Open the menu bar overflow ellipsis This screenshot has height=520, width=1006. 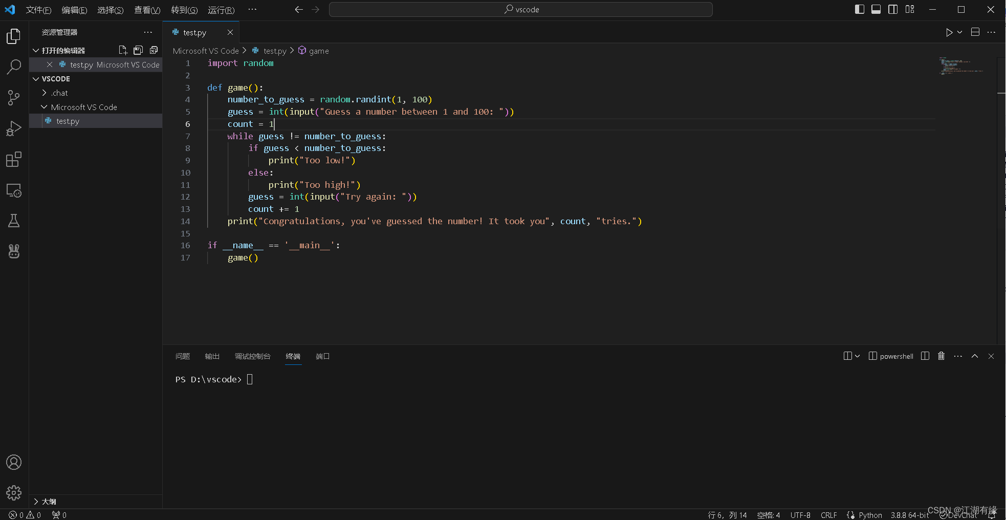(x=252, y=10)
